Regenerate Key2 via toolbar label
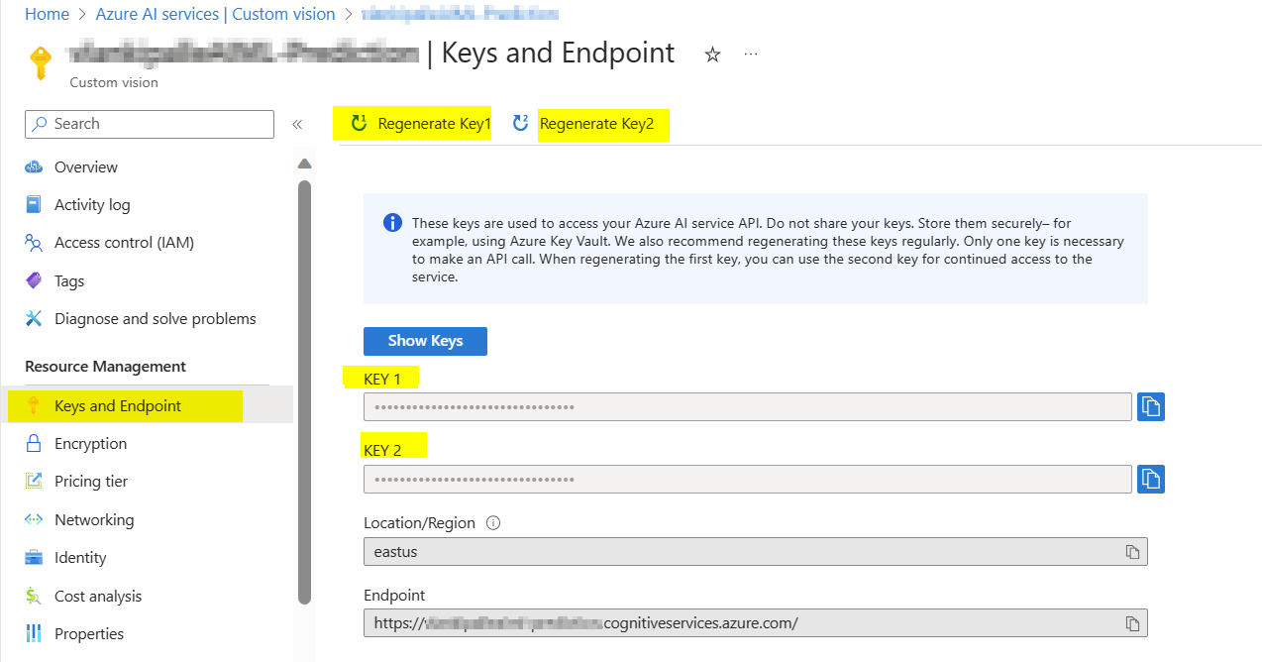 tap(596, 124)
